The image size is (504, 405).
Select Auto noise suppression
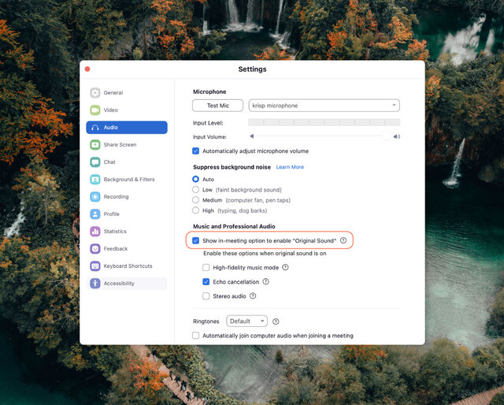tap(195, 179)
